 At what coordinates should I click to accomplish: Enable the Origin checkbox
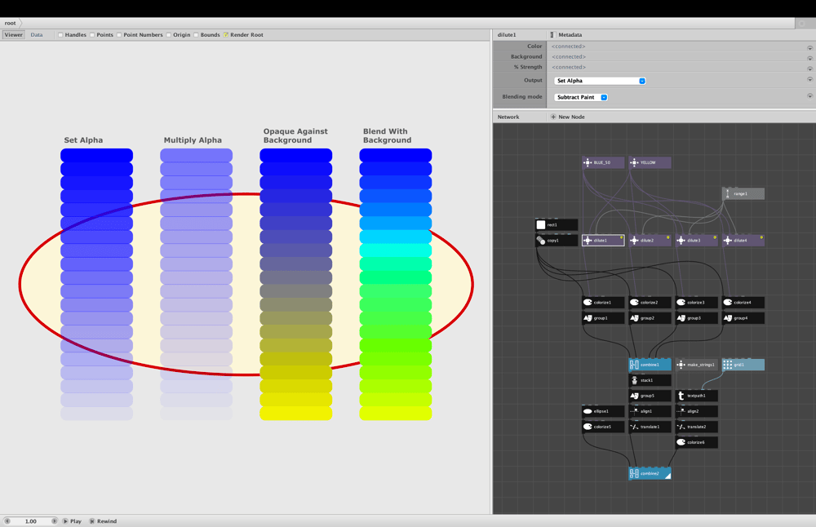pyautogui.click(x=169, y=35)
